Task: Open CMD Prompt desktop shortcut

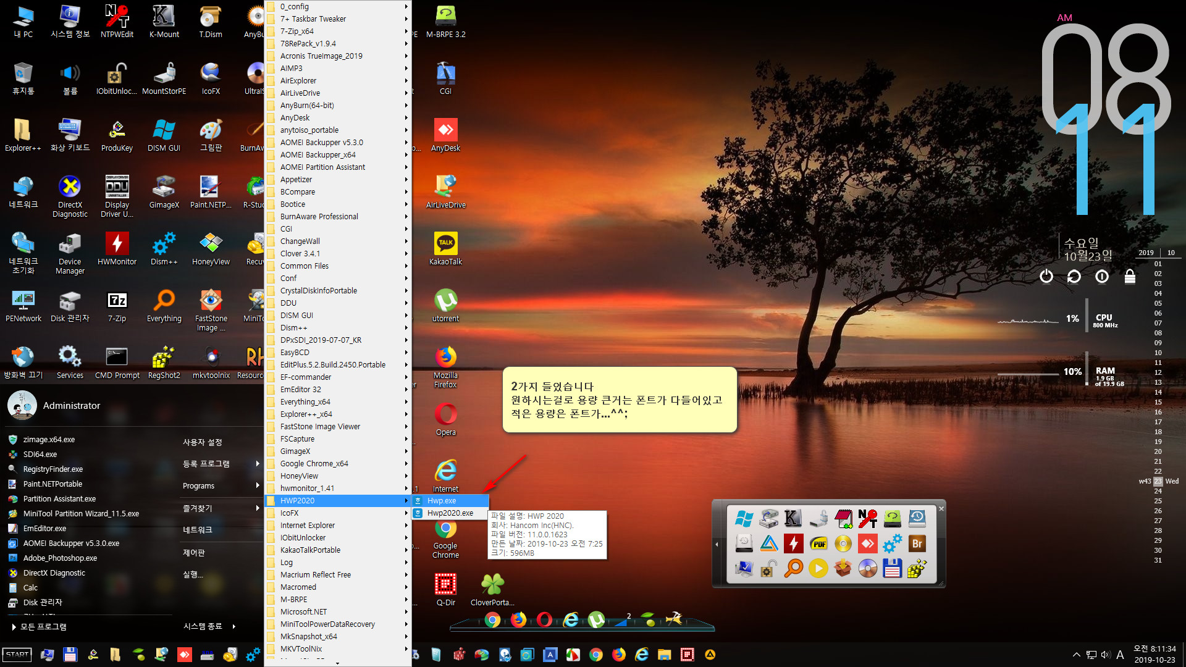Action: point(117,363)
